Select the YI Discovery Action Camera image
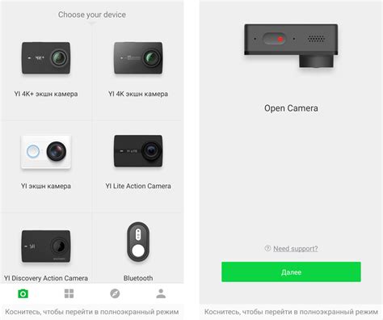 coord(46,246)
